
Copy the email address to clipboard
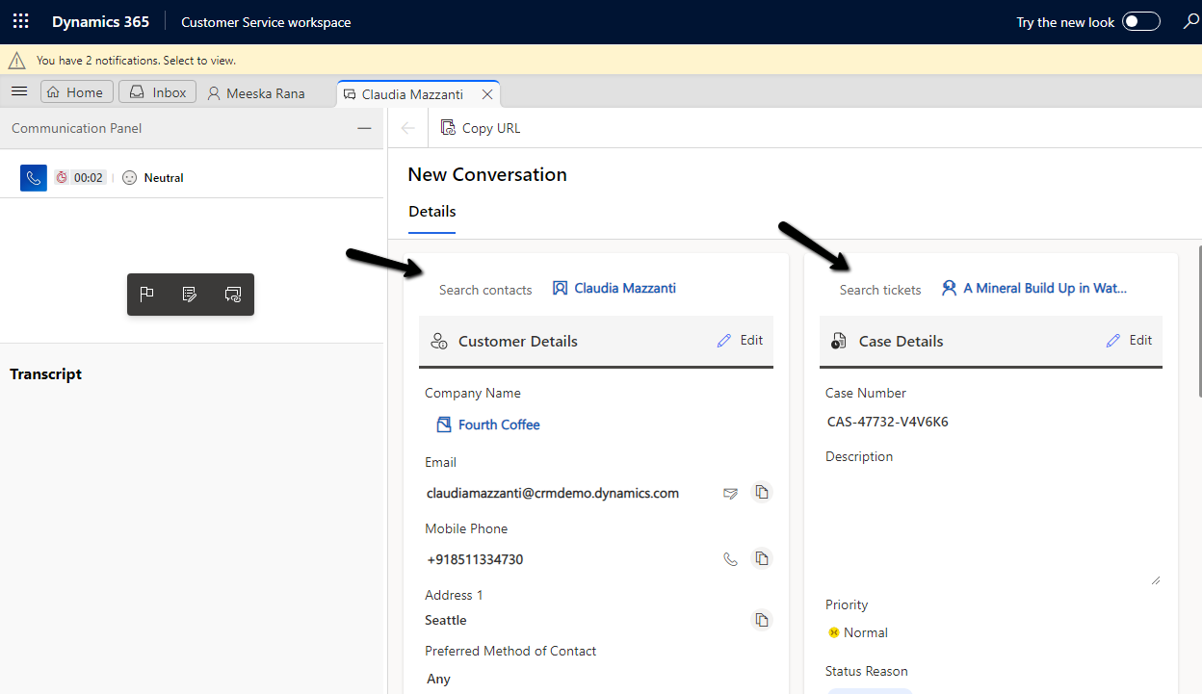(762, 493)
